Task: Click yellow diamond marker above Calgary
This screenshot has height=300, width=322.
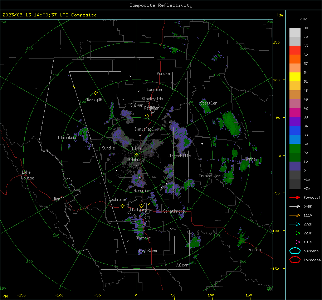Action: [141, 205]
